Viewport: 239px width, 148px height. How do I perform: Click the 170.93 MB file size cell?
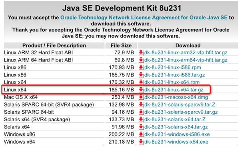tap(121, 67)
